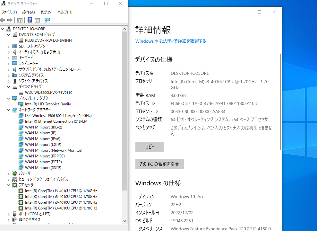
Task: Click the プロセッサ chip category icon
Action: 15,185
